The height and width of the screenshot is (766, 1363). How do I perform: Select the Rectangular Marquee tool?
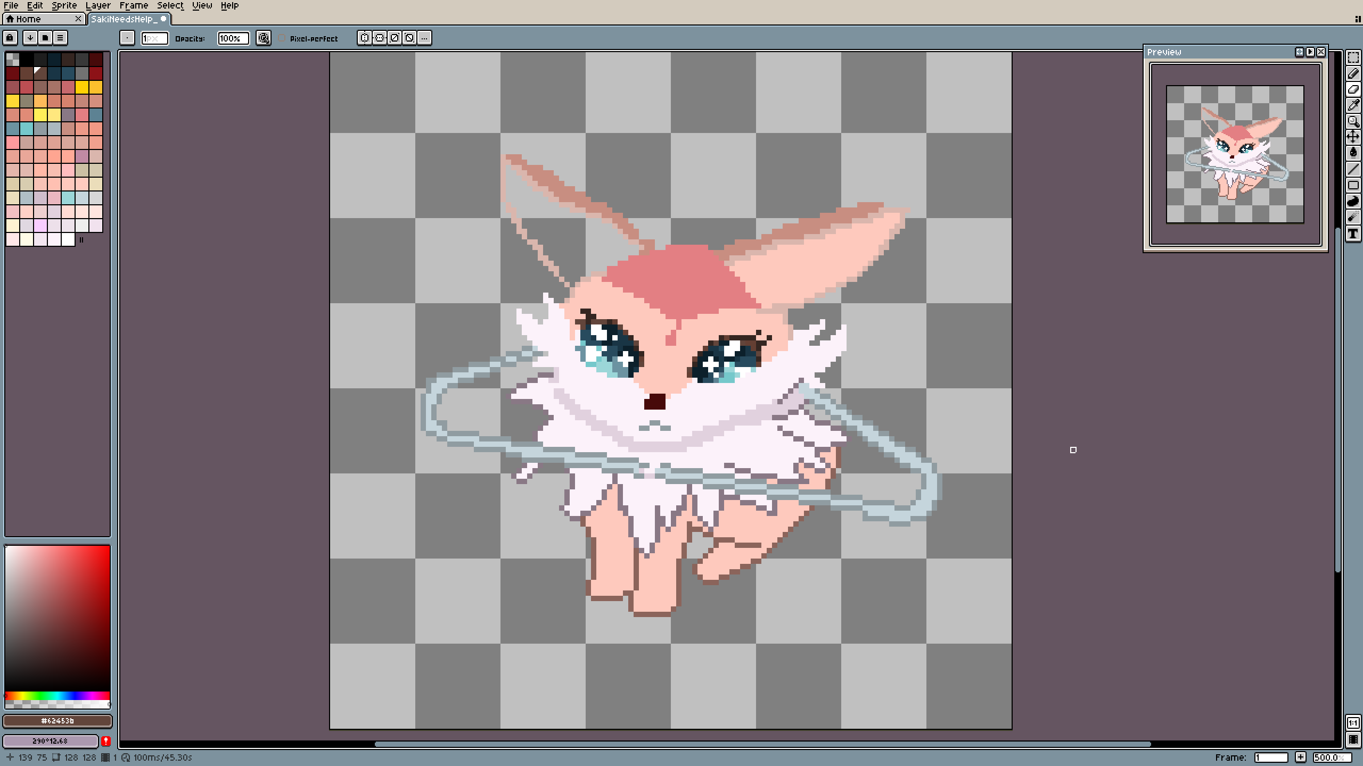[x=1353, y=57]
